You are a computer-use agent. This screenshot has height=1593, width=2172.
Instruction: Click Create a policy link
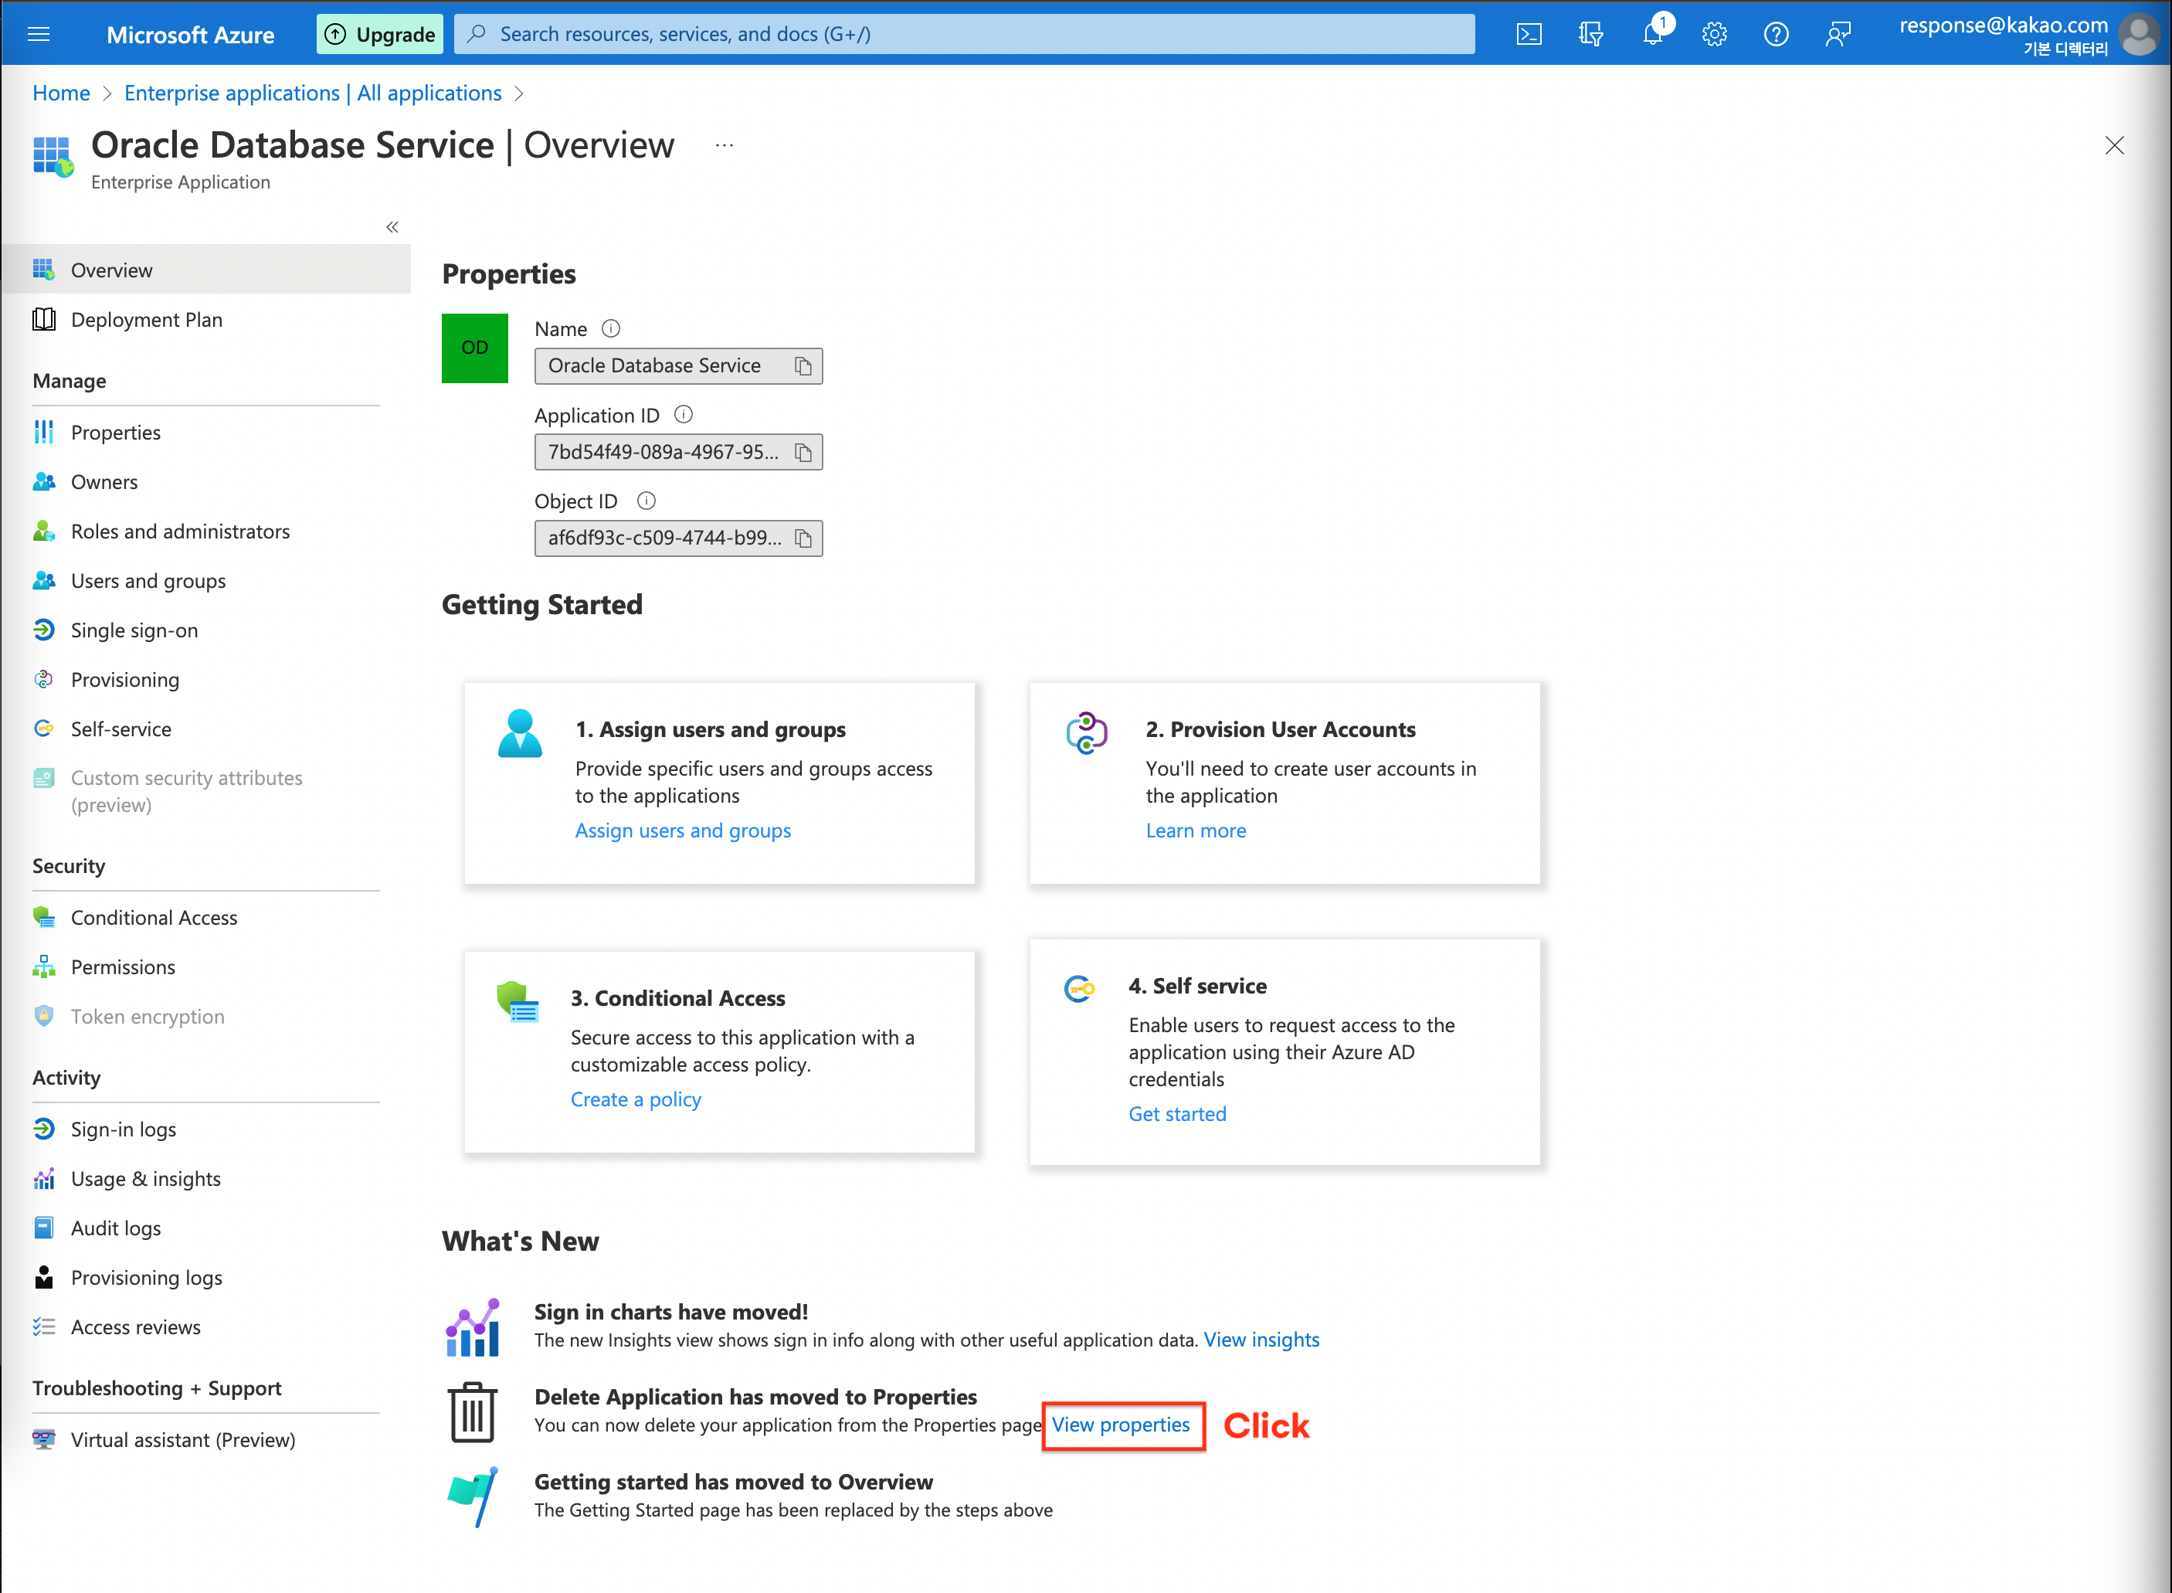[636, 1099]
